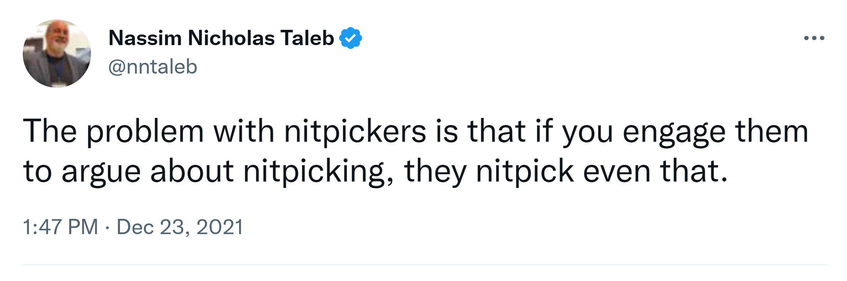
Task: Open the three-dot More options menu
Action: tap(814, 38)
